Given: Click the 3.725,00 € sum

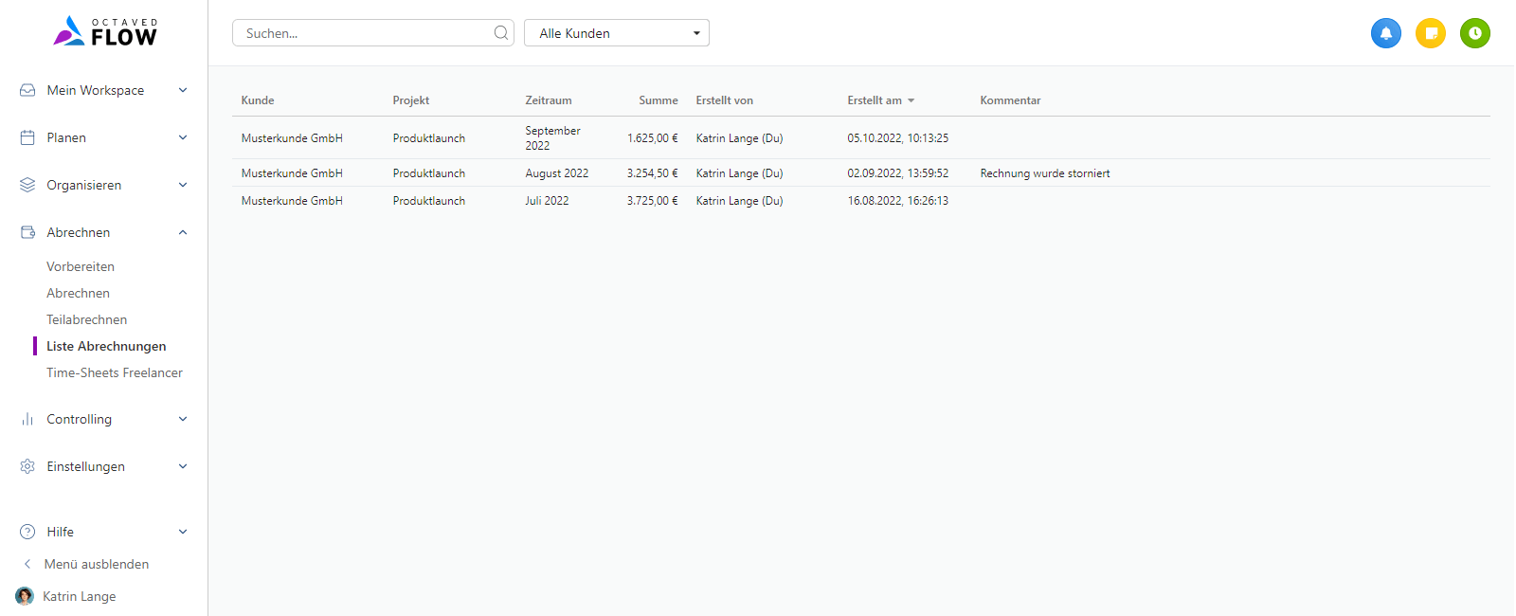Looking at the screenshot, I should pyautogui.click(x=653, y=201).
